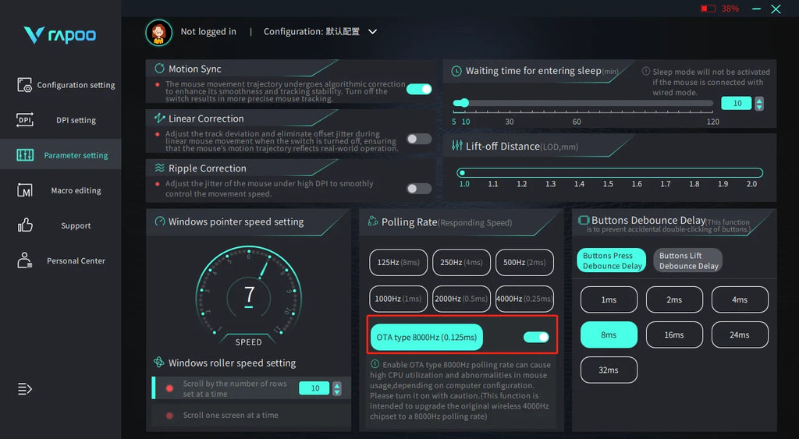Select the 1000Hz polling rate button
The height and width of the screenshot is (439, 799).
pyautogui.click(x=399, y=299)
